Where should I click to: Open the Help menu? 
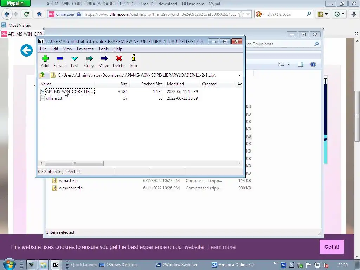coord(118,49)
